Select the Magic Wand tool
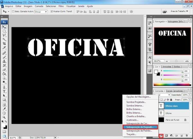 (4, 39)
